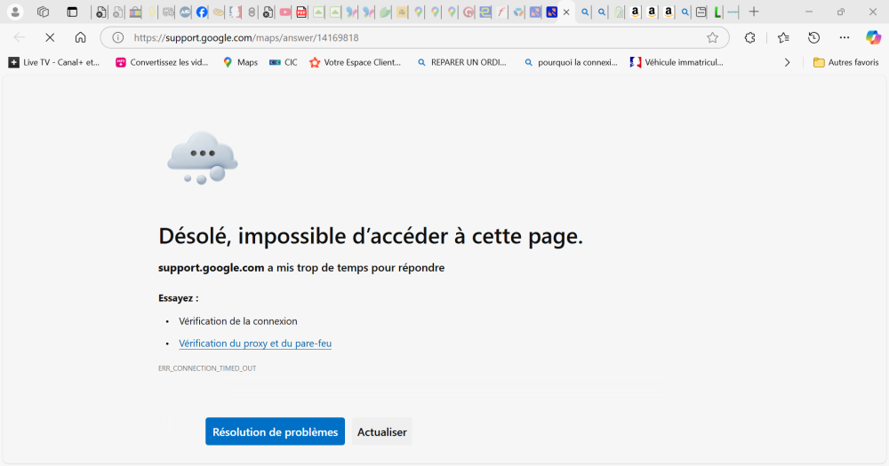Screen dimensions: 889x466
Task: Switch to the Facebook tab
Action: click(202, 12)
